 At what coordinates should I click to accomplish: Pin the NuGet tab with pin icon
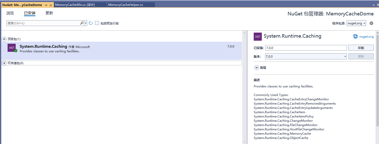click(46, 5)
